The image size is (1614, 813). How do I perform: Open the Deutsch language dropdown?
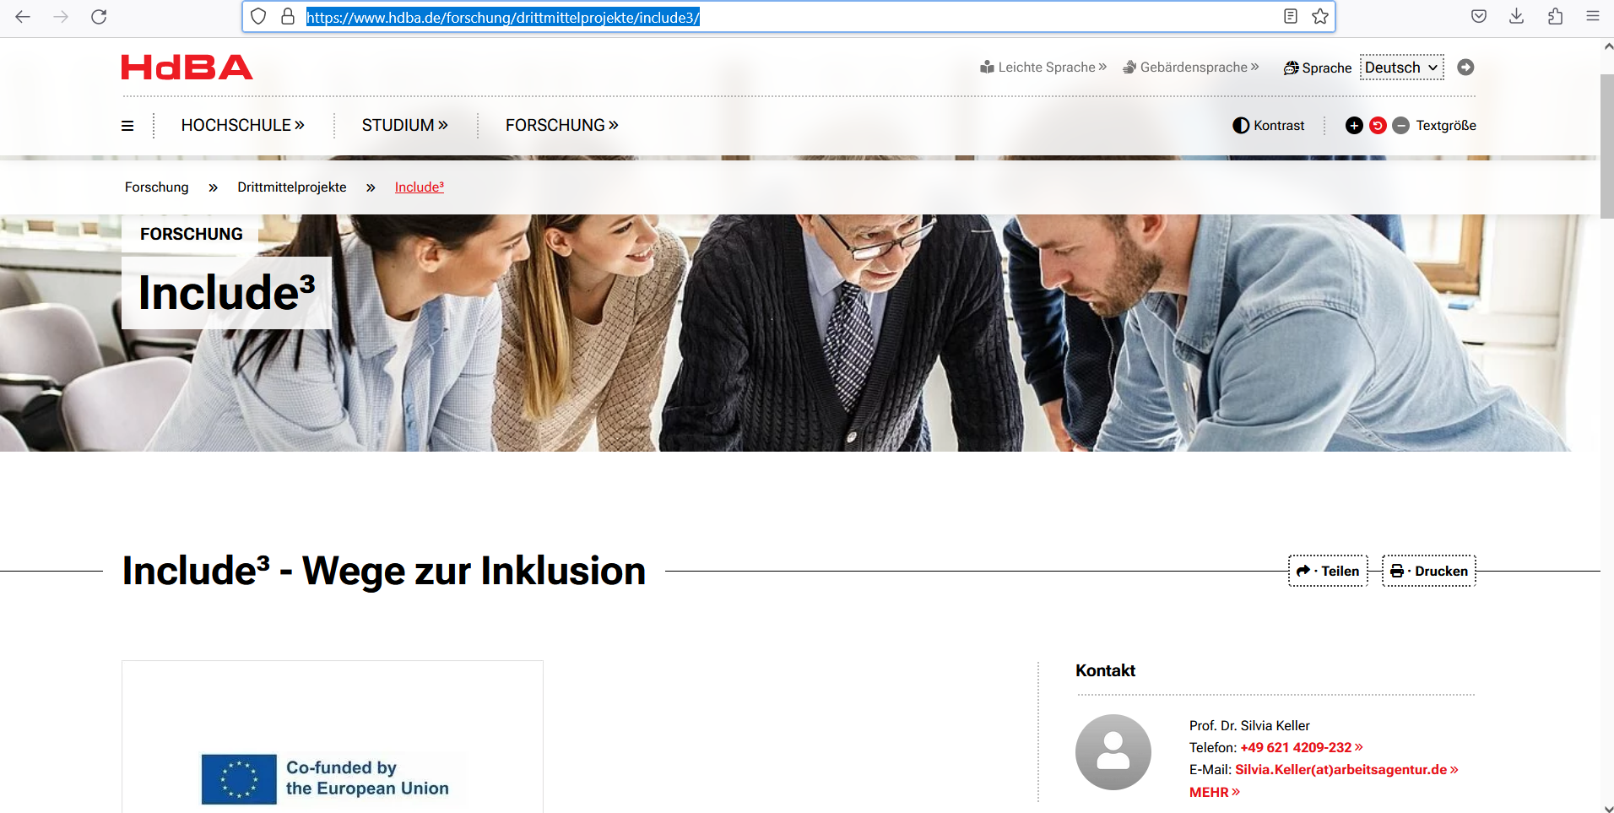pos(1401,68)
